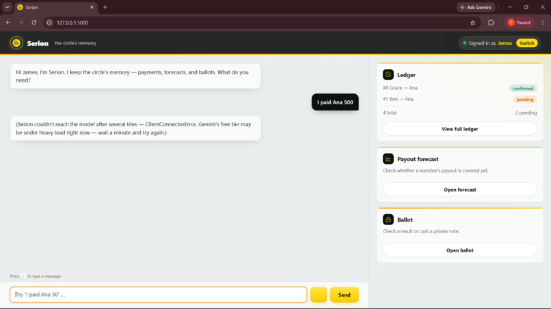Open a new browser tab

105,7
